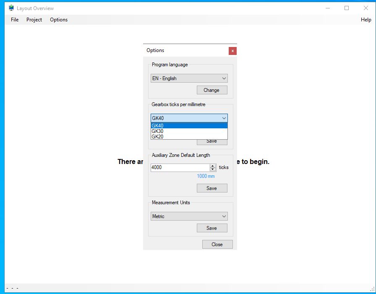The width and height of the screenshot is (376, 294).
Task: Save the Gearbox ticks setting
Action: (212, 141)
